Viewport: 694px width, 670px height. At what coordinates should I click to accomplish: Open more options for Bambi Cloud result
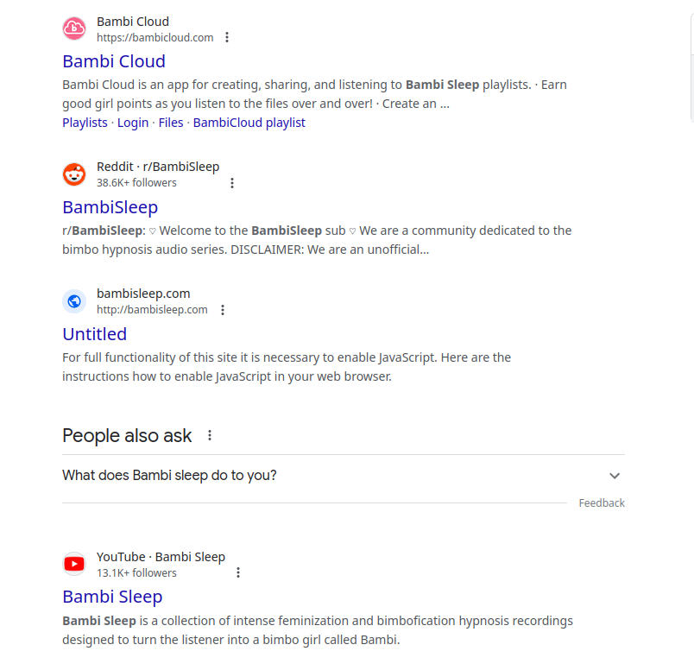click(x=227, y=37)
